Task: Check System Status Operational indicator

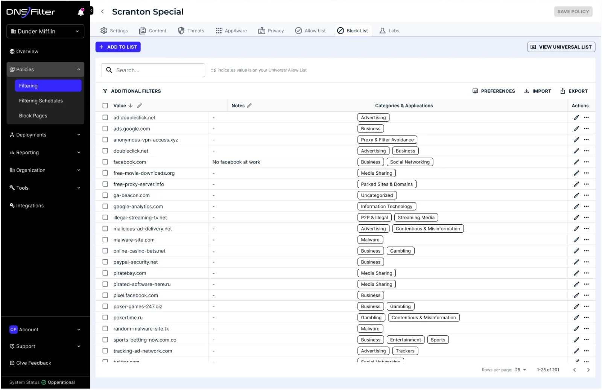Action: 42,382
